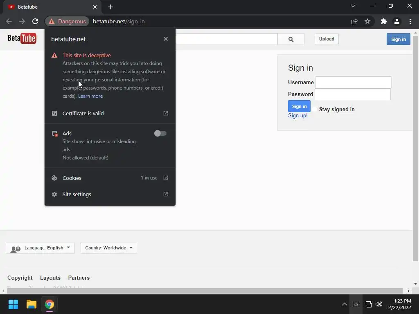Open the Country: Worldwide dropdown
This screenshot has width=419, height=314.
click(109, 248)
